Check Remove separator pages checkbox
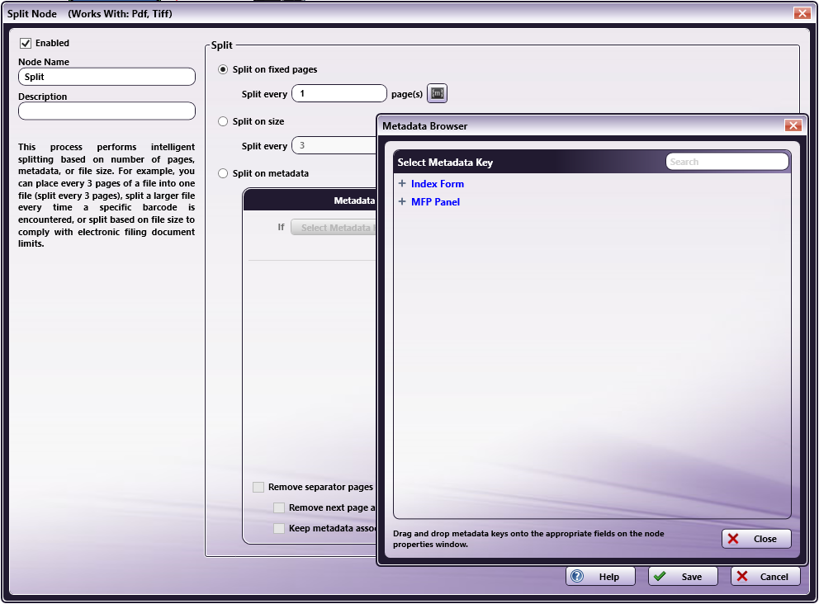This screenshot has height=604, width=819. (258, 487)
